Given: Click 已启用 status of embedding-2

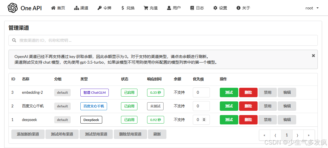Looking at the screenshot, I should coord(129,93).
